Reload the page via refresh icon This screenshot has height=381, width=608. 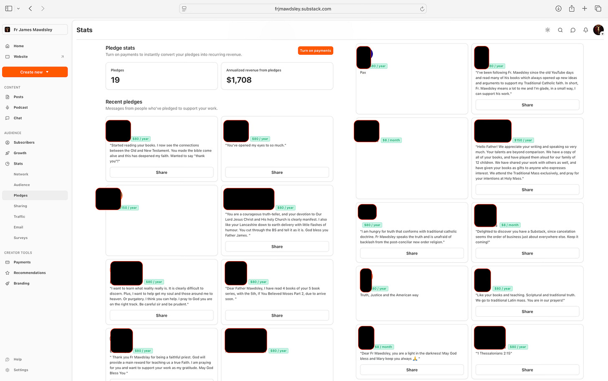tap(422, 9)
